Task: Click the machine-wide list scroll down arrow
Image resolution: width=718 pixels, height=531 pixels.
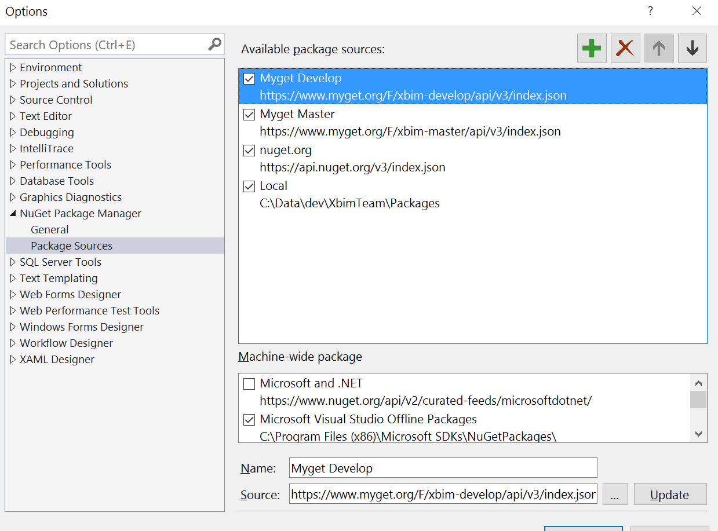Action: click(x=698, y=434)
